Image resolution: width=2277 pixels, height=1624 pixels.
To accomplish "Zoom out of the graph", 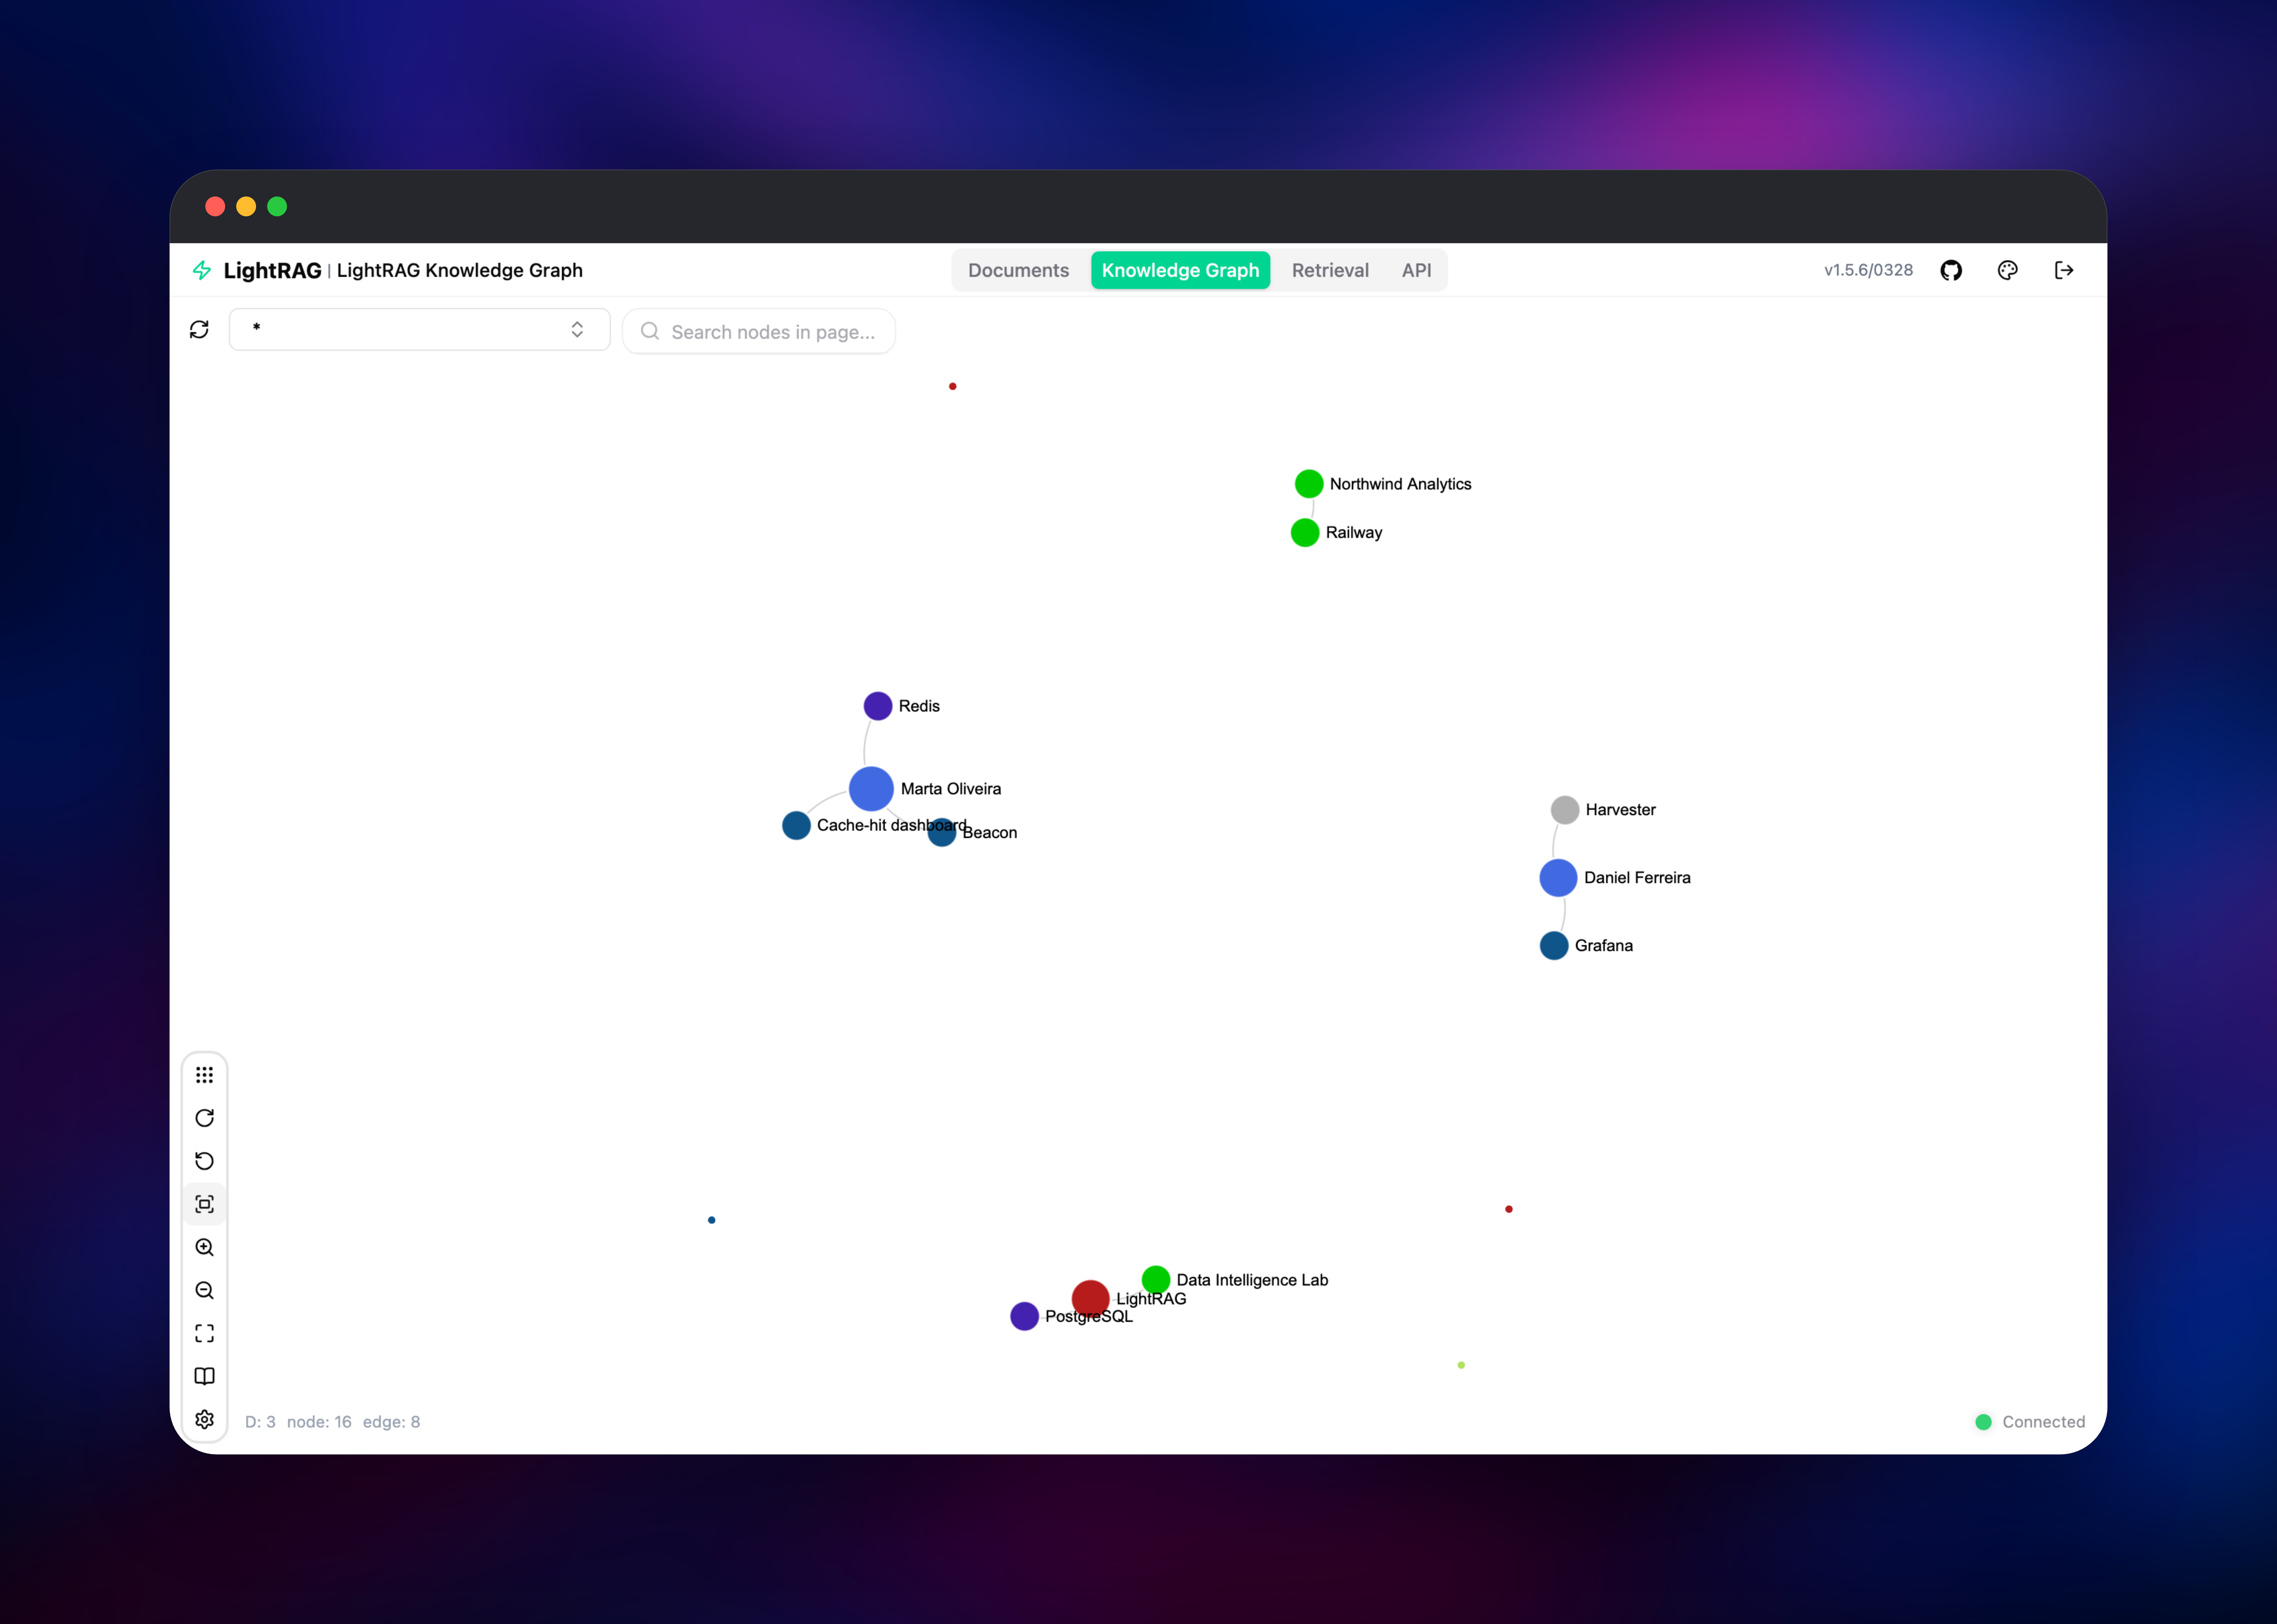I will point(204,1290).
